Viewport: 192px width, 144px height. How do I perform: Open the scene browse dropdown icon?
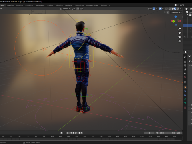click(x=176, y=5)
